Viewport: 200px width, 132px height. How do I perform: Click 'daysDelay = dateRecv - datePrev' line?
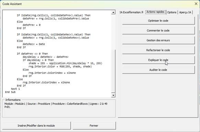46,57
